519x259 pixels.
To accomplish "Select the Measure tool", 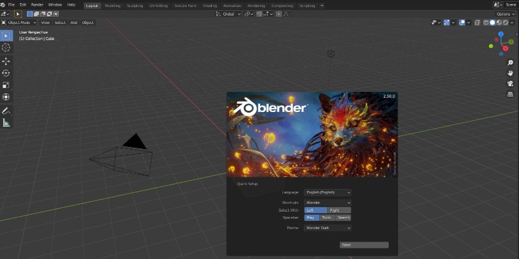I will pyautogui.click(x=6, y=122).
